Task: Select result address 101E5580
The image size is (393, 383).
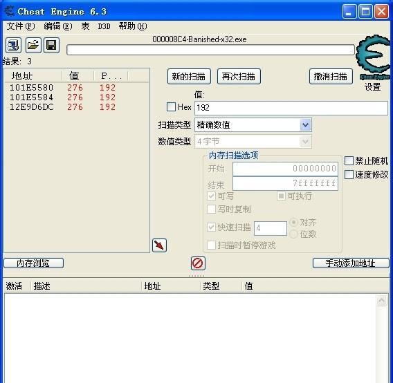Action: 31,87
